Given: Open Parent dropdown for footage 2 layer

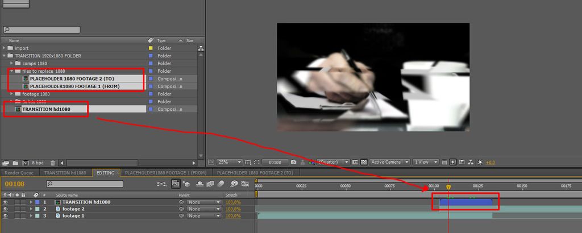Looking at the screenshot, I should [205, 209].
